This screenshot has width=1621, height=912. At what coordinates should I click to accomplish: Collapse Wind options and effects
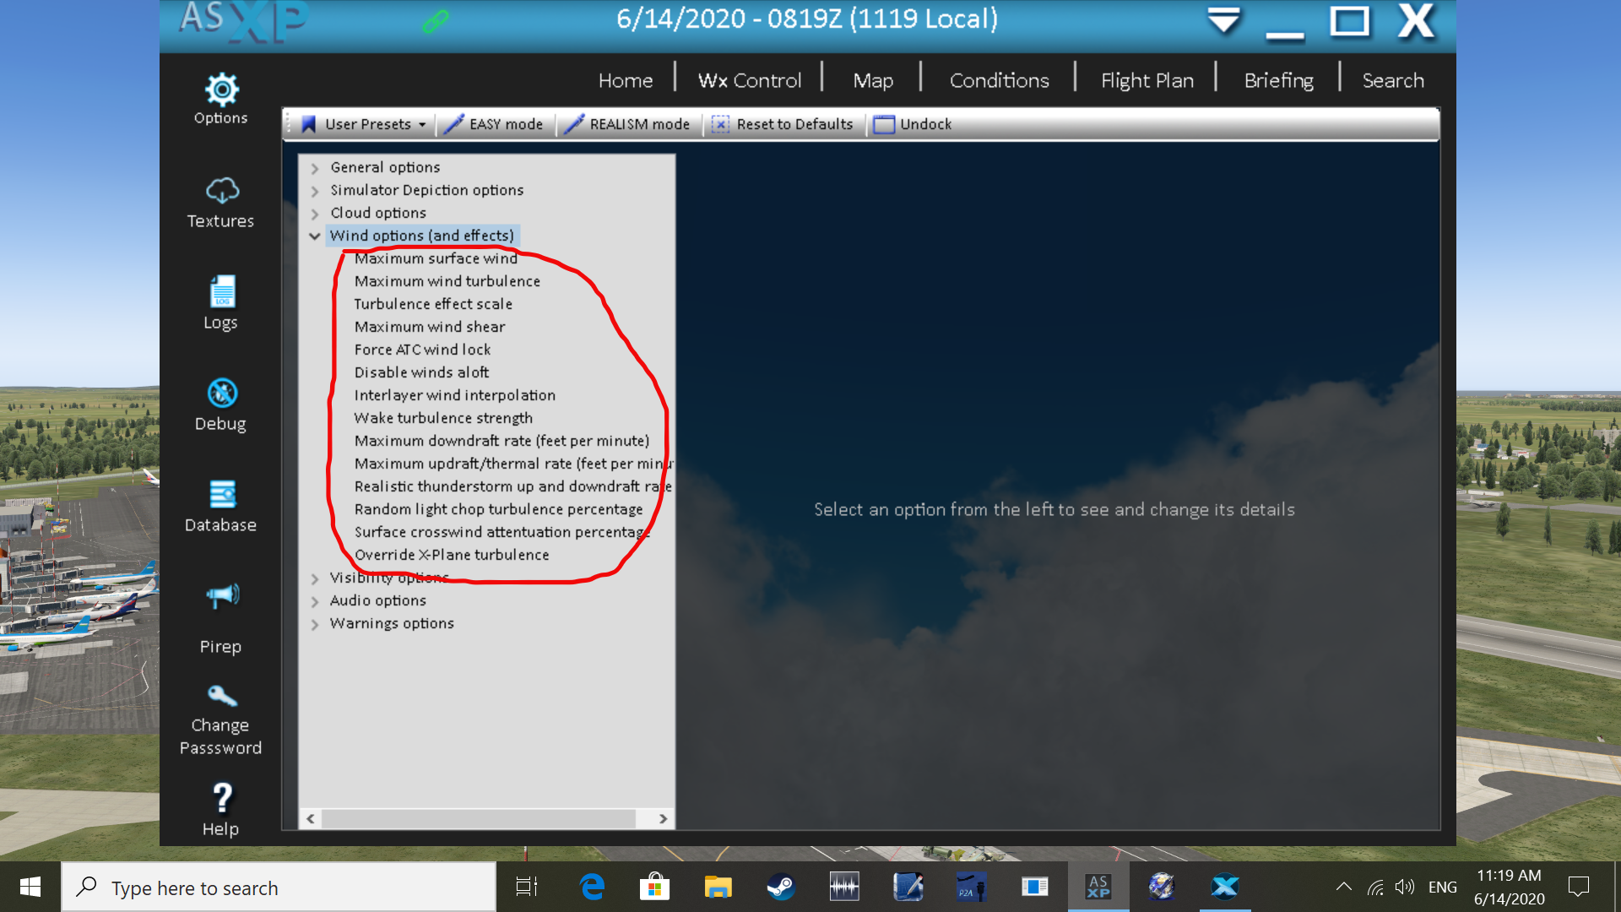click(x=315, y=235)
